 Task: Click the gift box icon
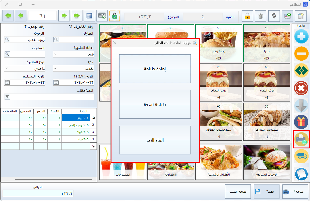pyautogui.click(x=301, y=122)
